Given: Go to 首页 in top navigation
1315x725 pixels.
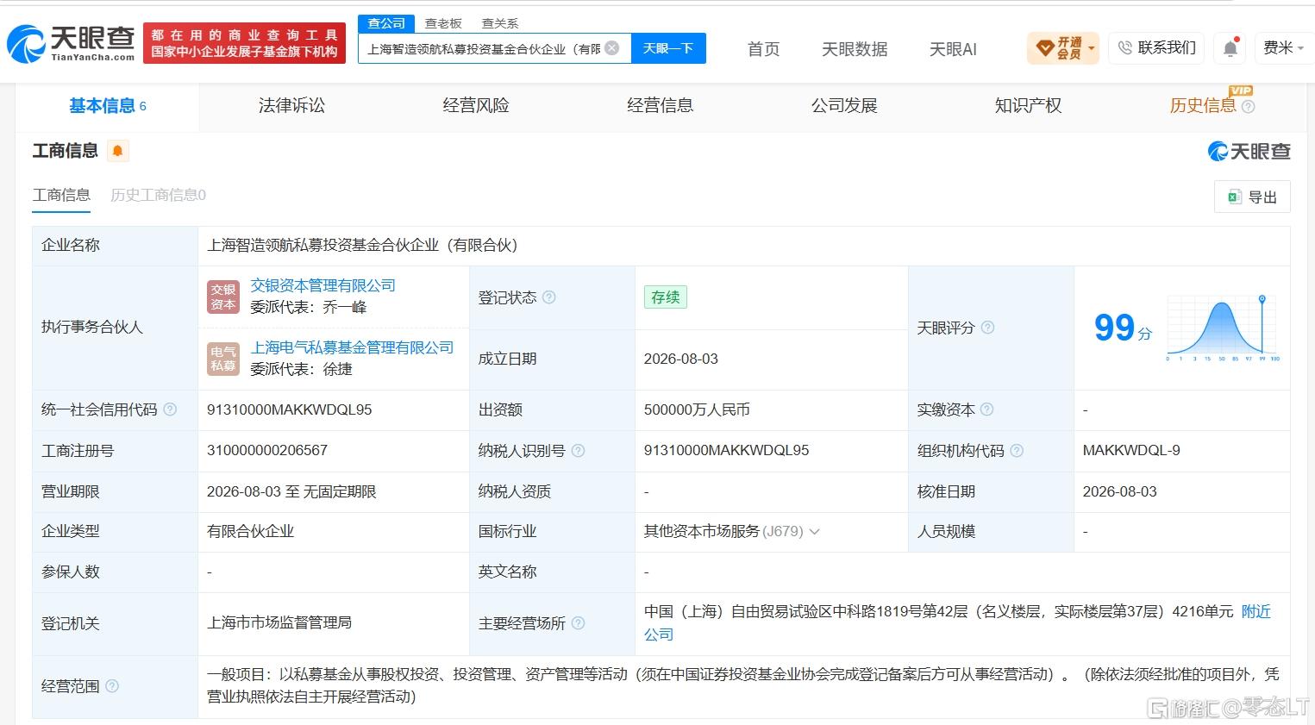Looking at the screenshot, I should (763, 49).
